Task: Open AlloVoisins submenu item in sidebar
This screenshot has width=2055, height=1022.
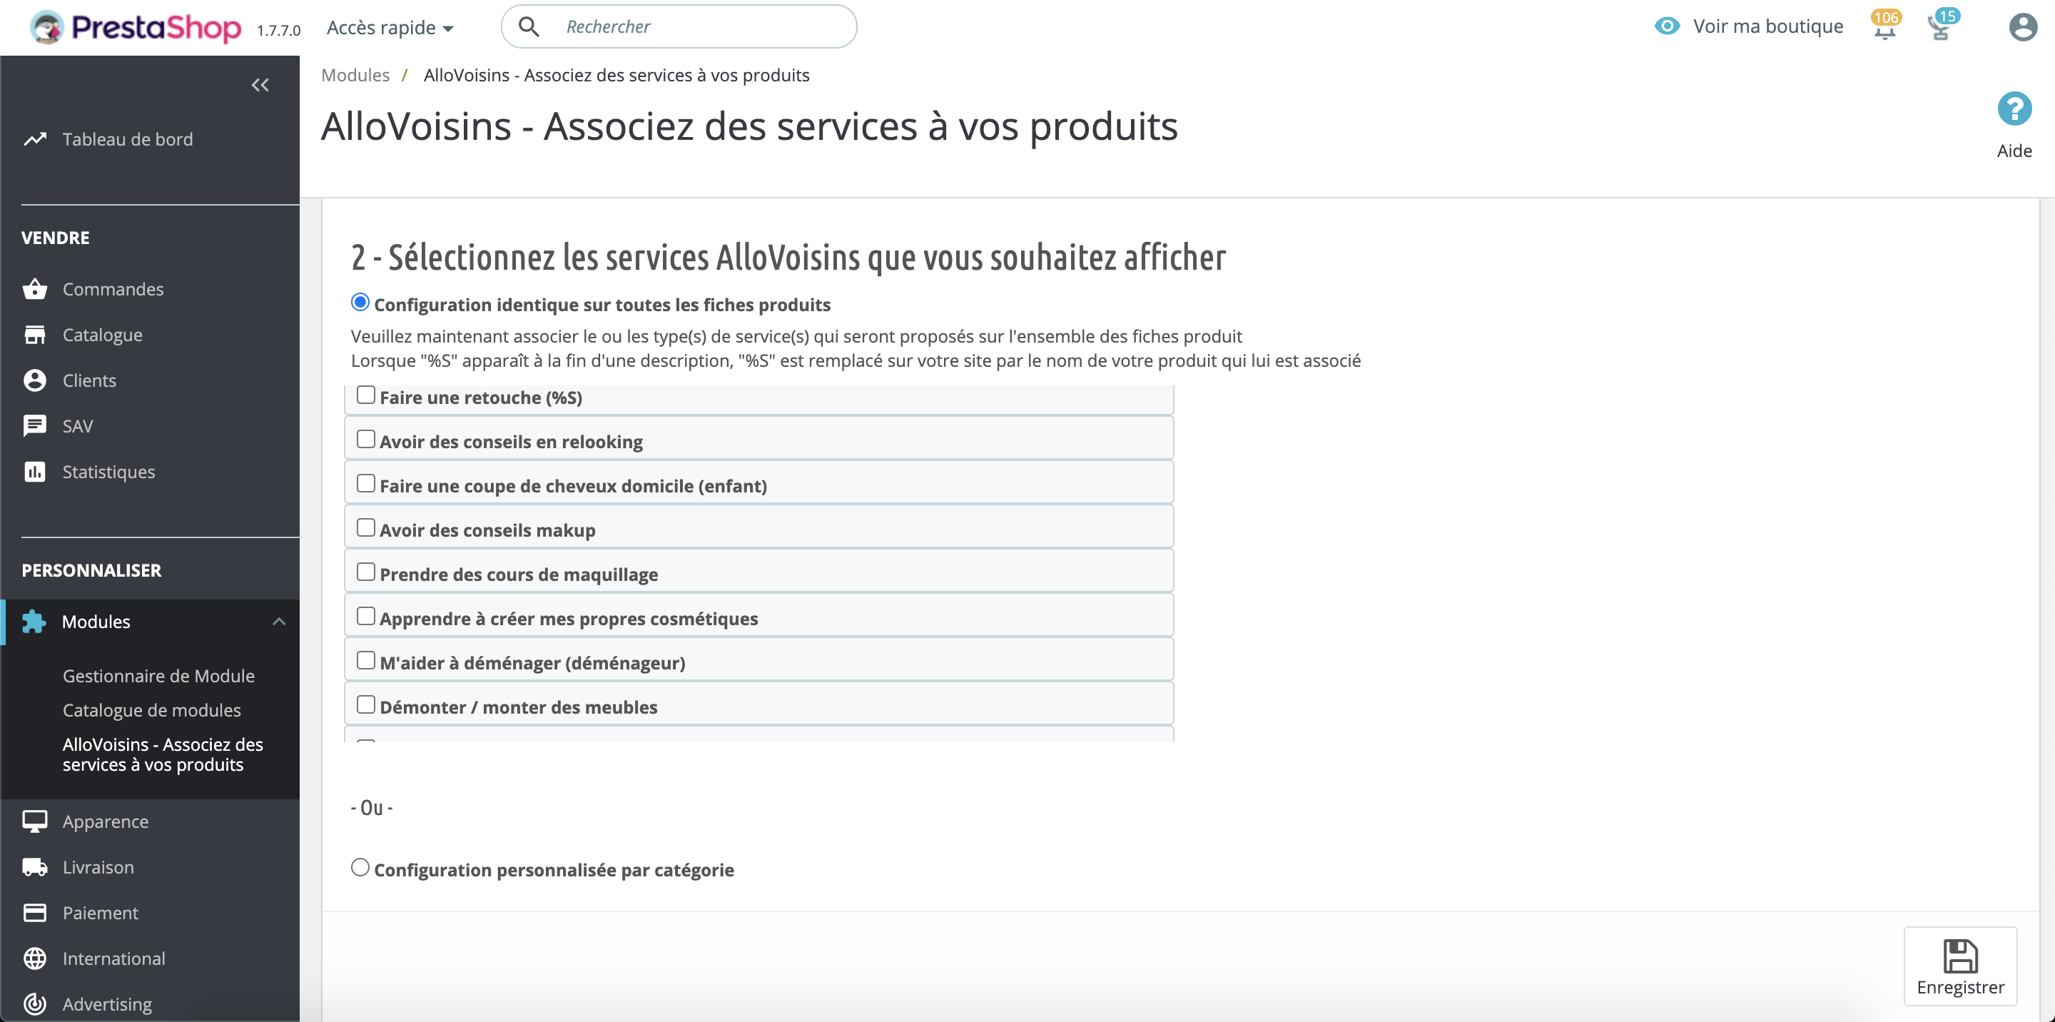Action: [163, 754]
